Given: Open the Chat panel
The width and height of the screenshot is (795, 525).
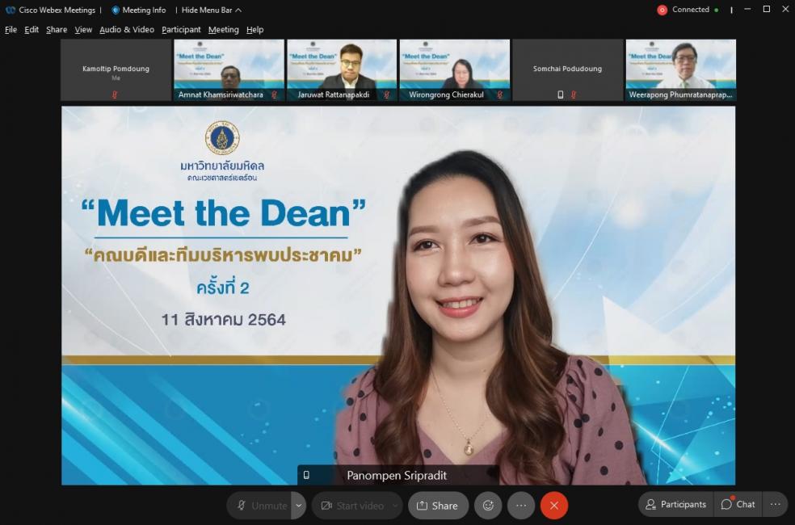Looking at the screenshot, I should (738, 505).
